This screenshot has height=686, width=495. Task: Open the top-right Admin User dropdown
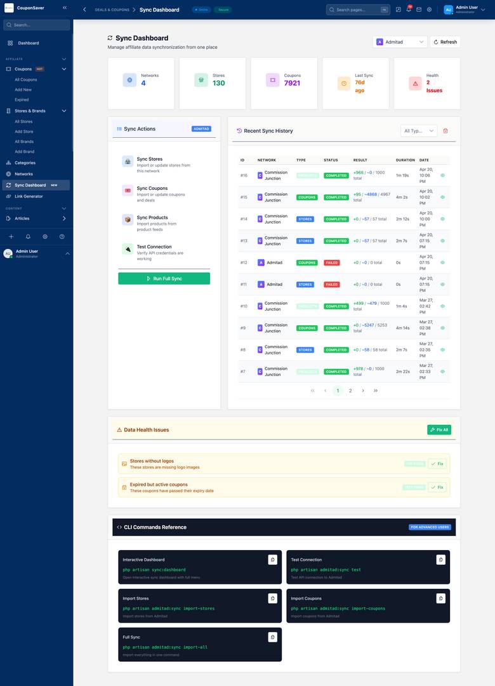(465, 9)
